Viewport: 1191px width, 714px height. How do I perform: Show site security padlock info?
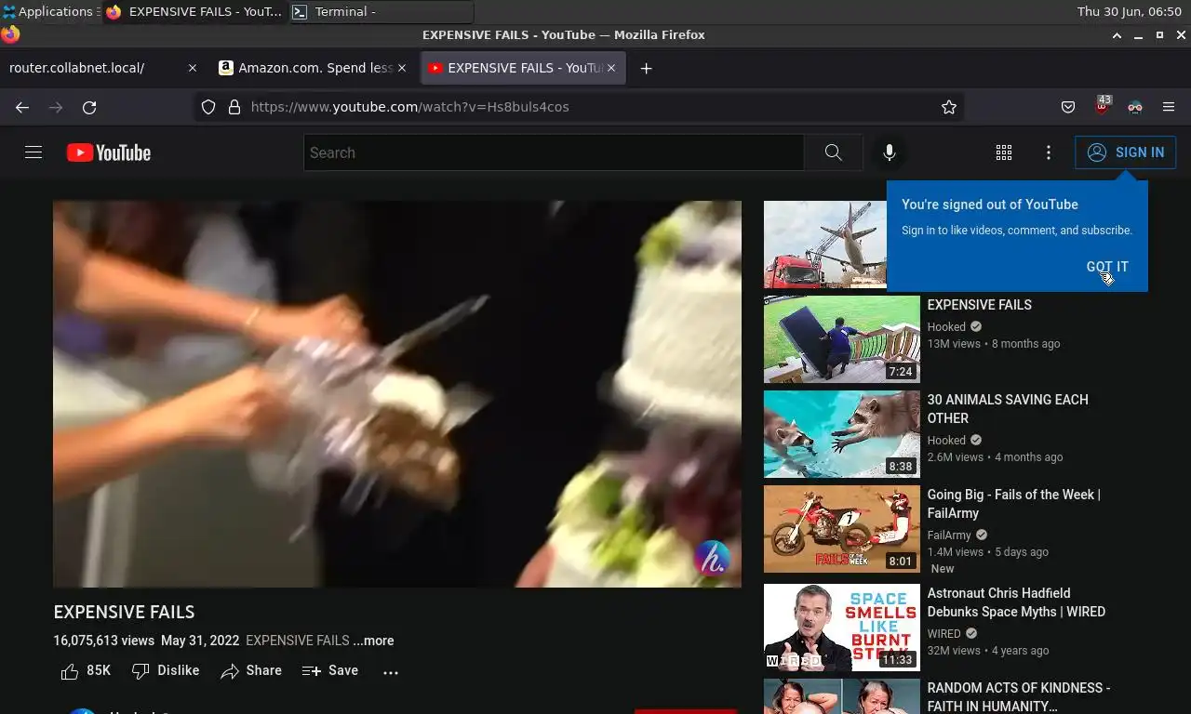[x=234, y=107]
